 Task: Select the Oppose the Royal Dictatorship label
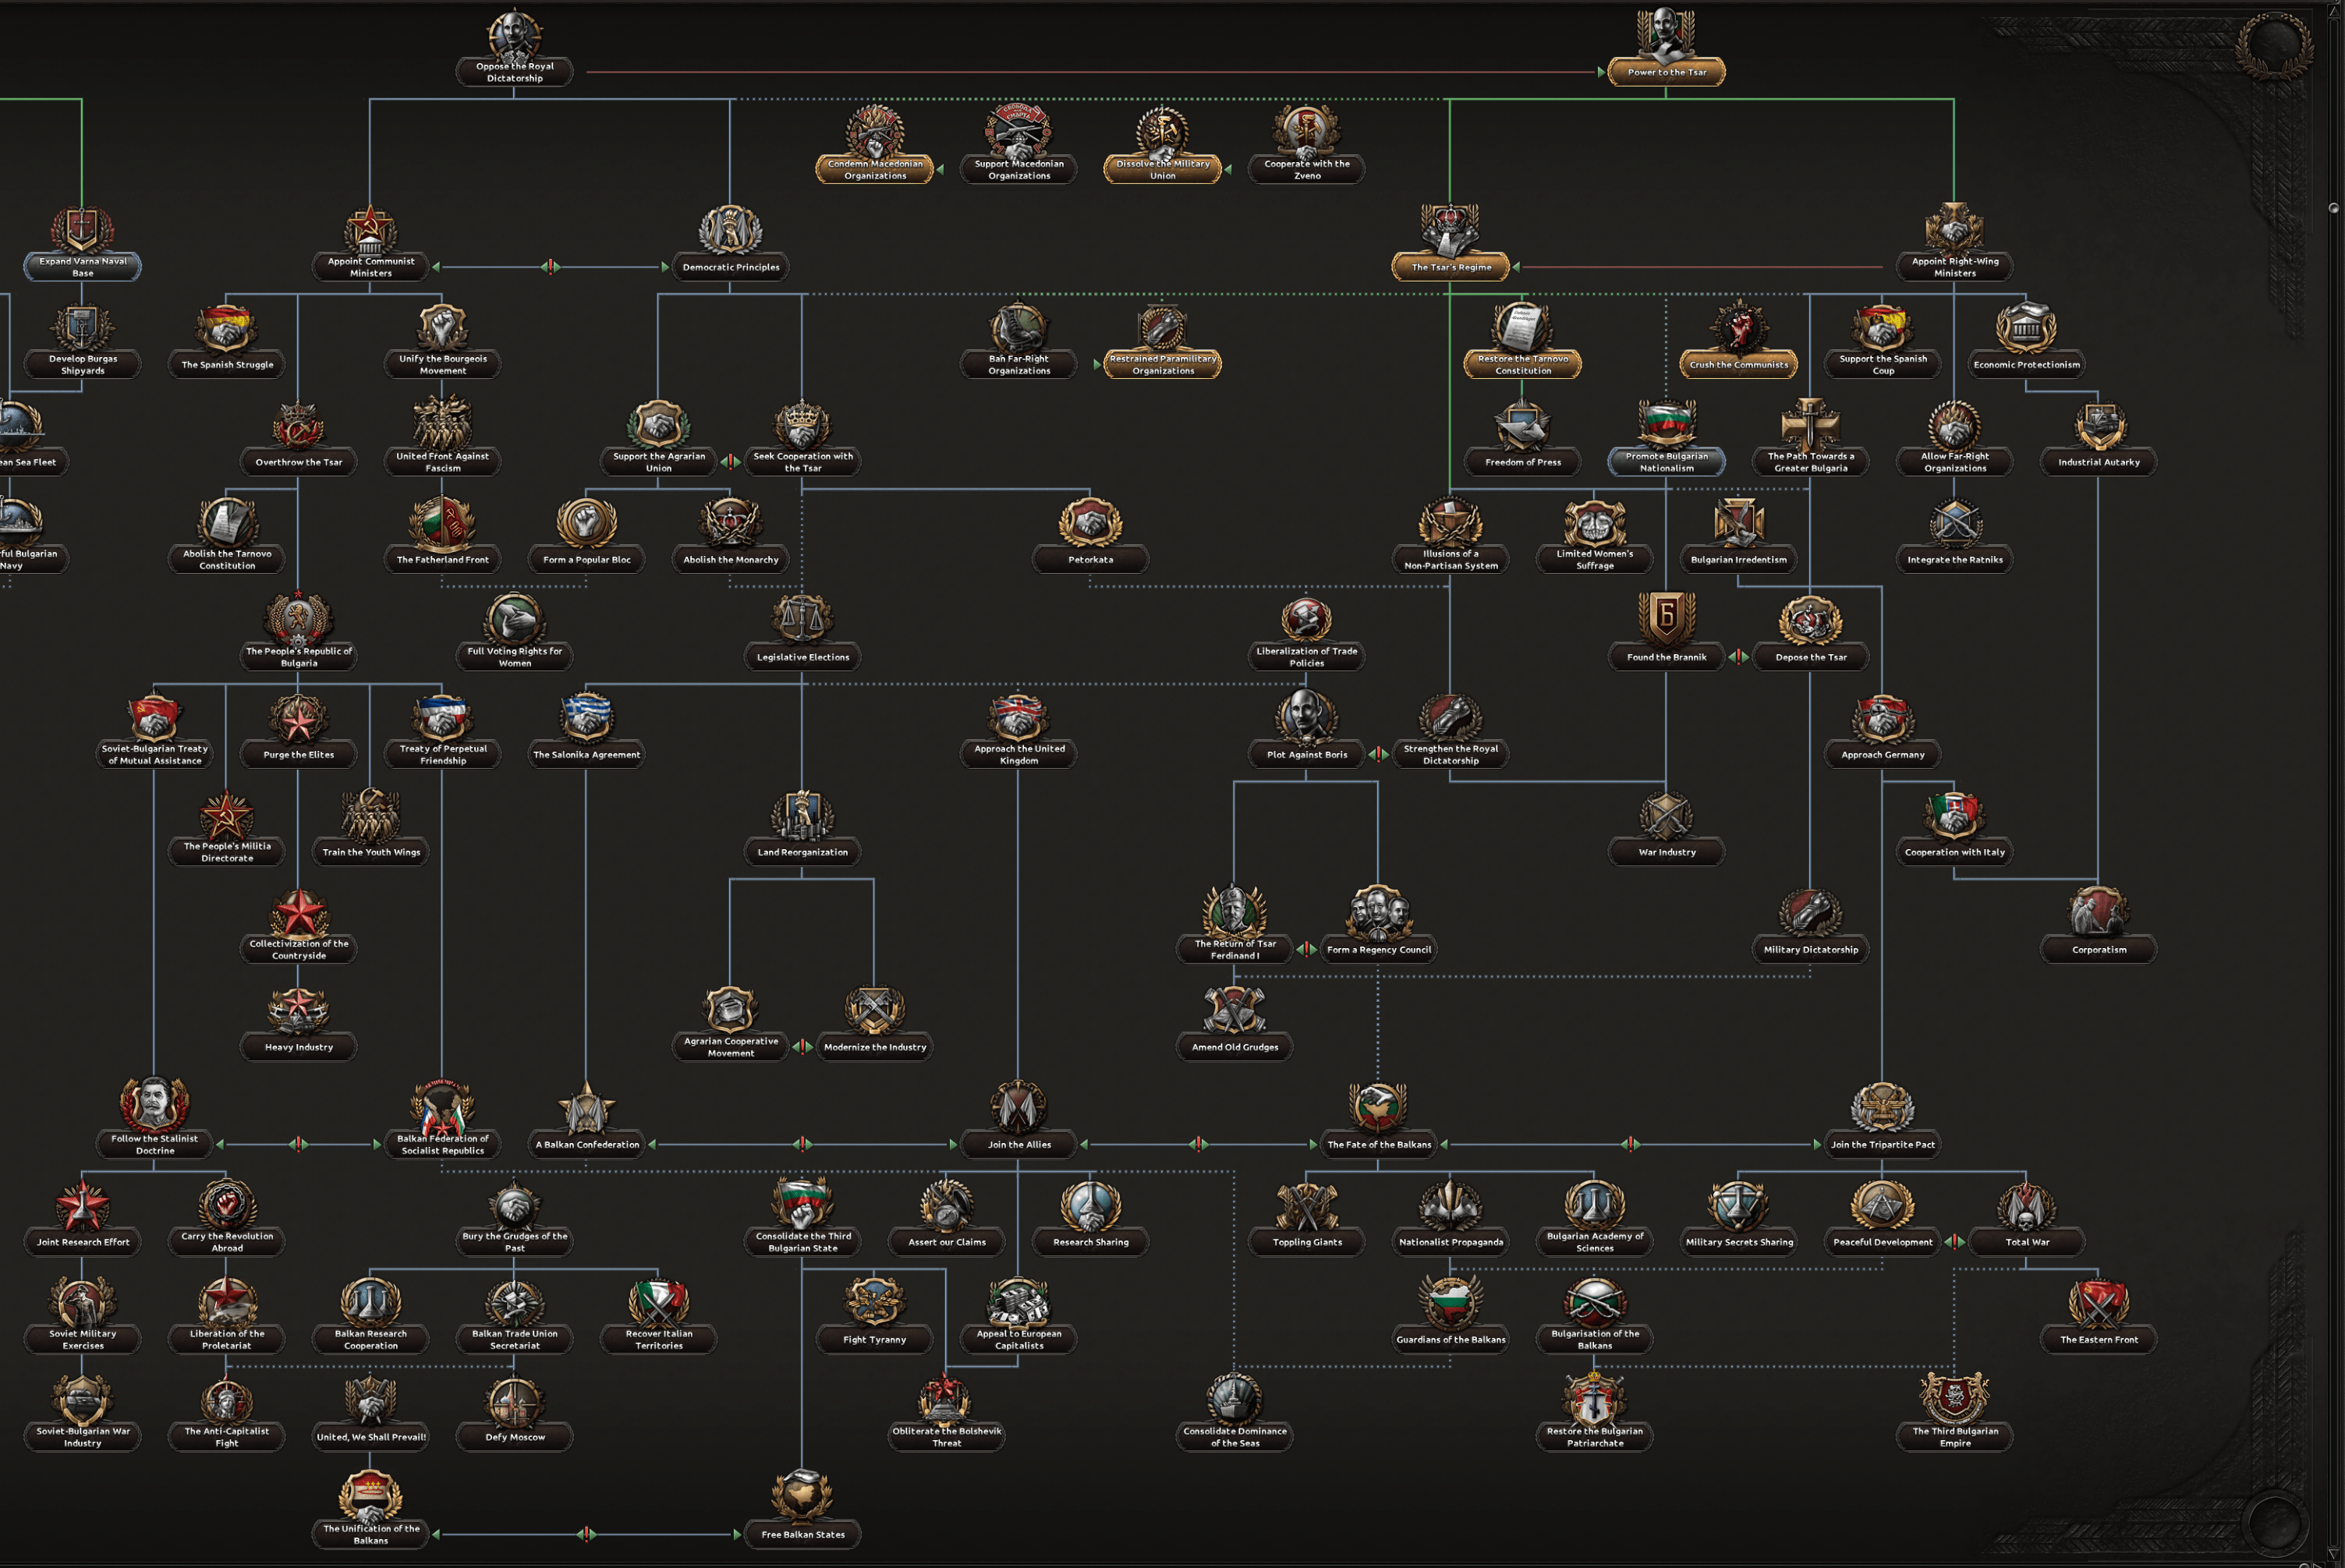pos(514,72)
